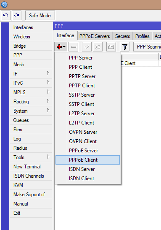Screen dimensions: 161x230
Task: Click the Redo arrow icon
Action: [x=17, y=15]
